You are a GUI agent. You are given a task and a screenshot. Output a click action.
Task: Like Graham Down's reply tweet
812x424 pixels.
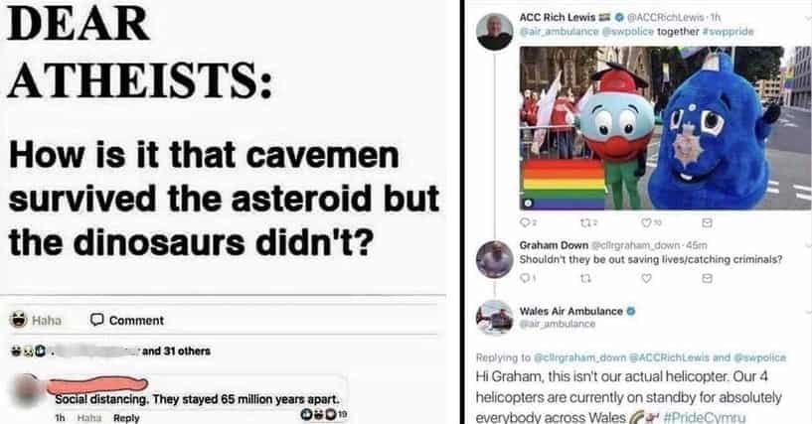pyautogui.click(x=646, y=278)
